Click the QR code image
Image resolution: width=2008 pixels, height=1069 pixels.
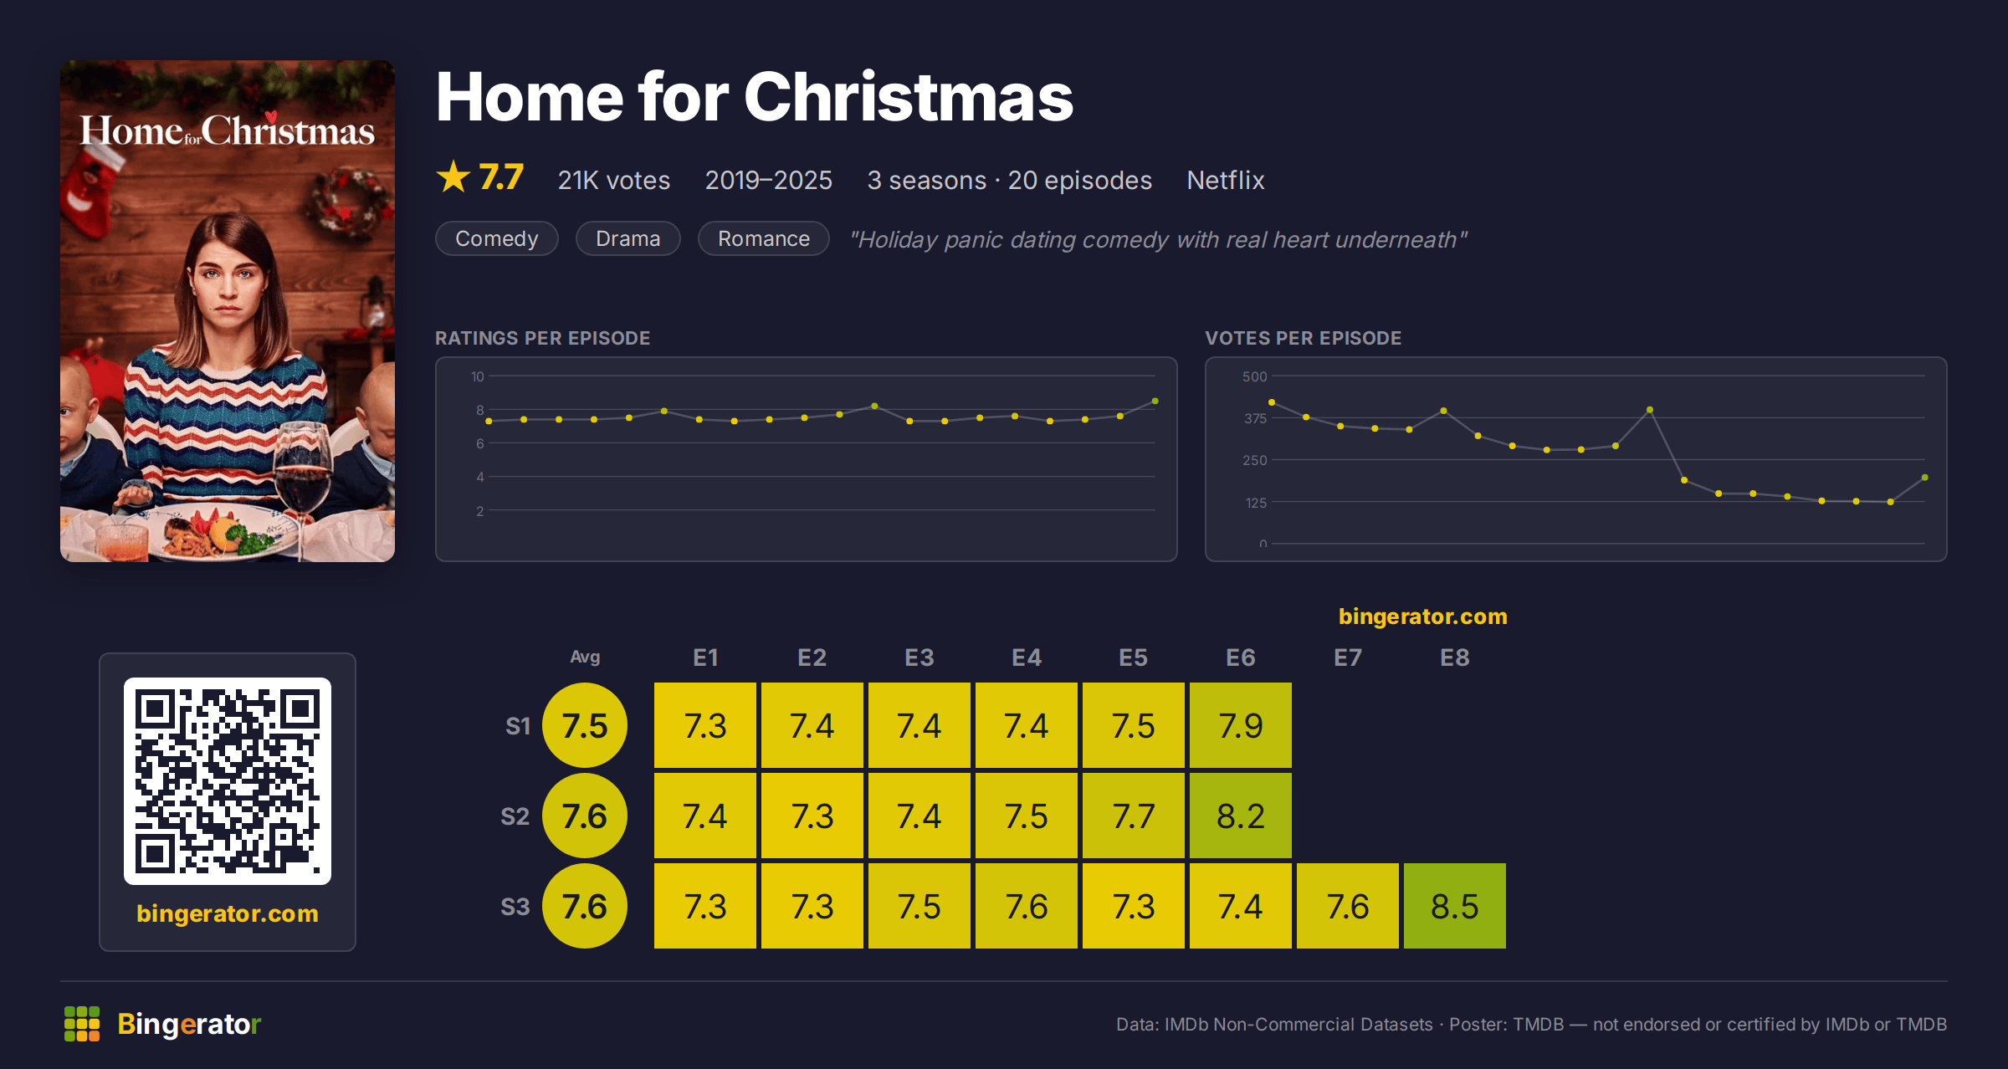pyautogui.click(x=228, y=781)
